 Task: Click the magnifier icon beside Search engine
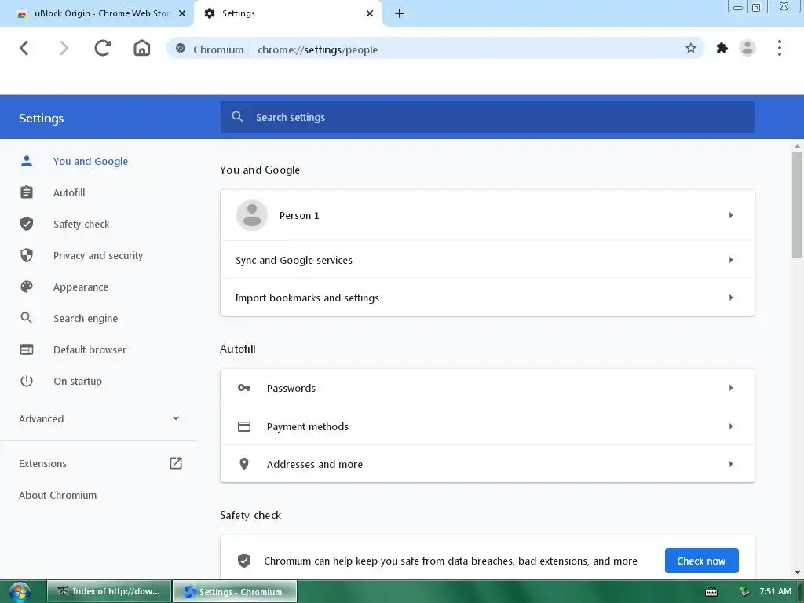(x=27, y=318)
